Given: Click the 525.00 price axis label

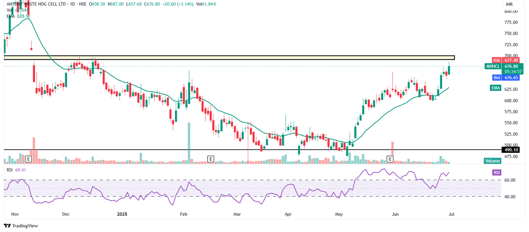Looking at the screenshot, I should click(511, 134).
